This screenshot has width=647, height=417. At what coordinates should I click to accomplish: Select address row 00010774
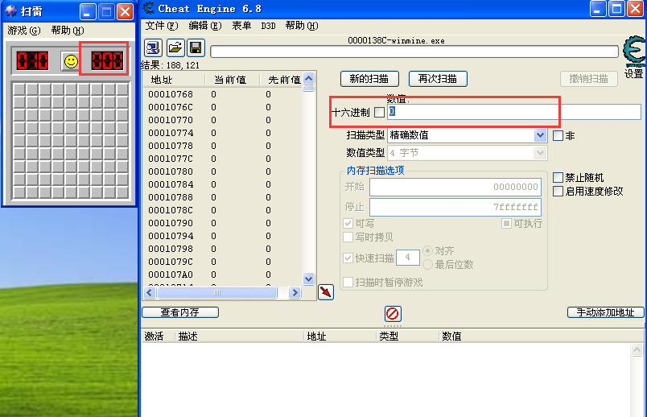pyautogui.click(x=222, y=133)
